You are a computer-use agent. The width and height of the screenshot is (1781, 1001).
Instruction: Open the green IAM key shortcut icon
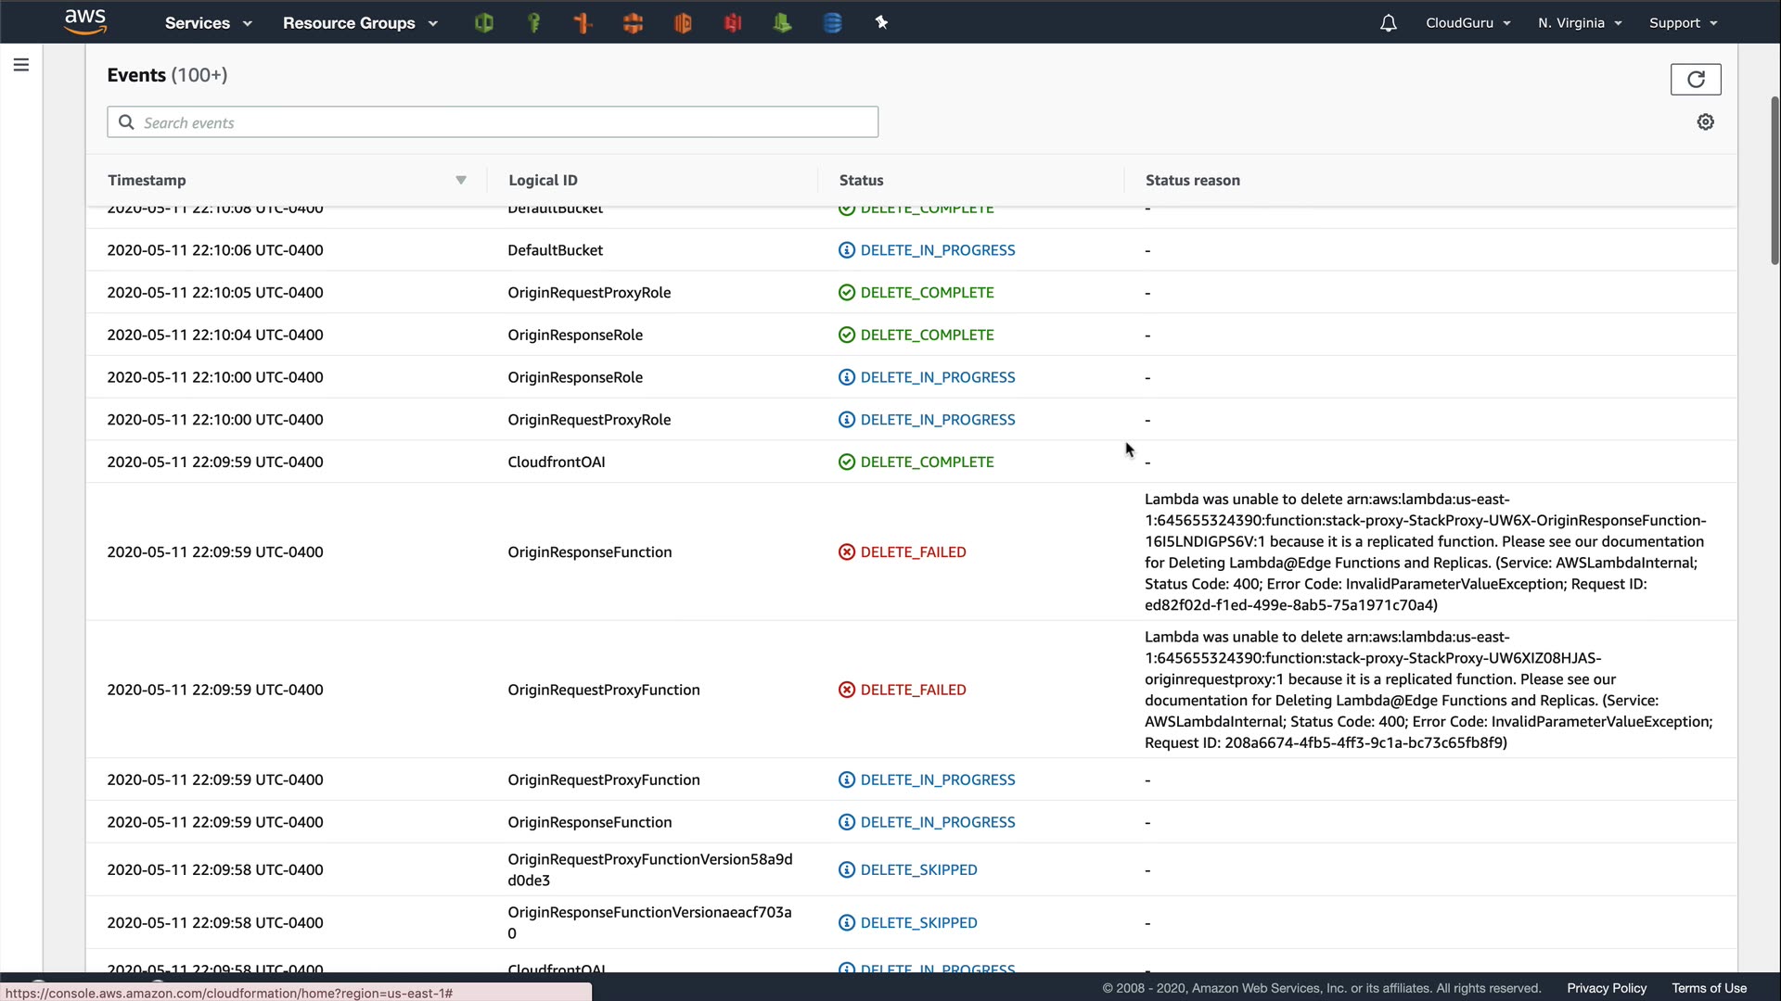(x=533, y=23)
